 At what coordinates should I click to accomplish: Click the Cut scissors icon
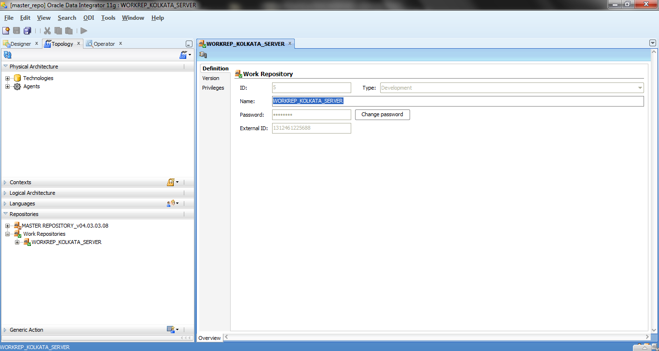[x=47, y=30]
